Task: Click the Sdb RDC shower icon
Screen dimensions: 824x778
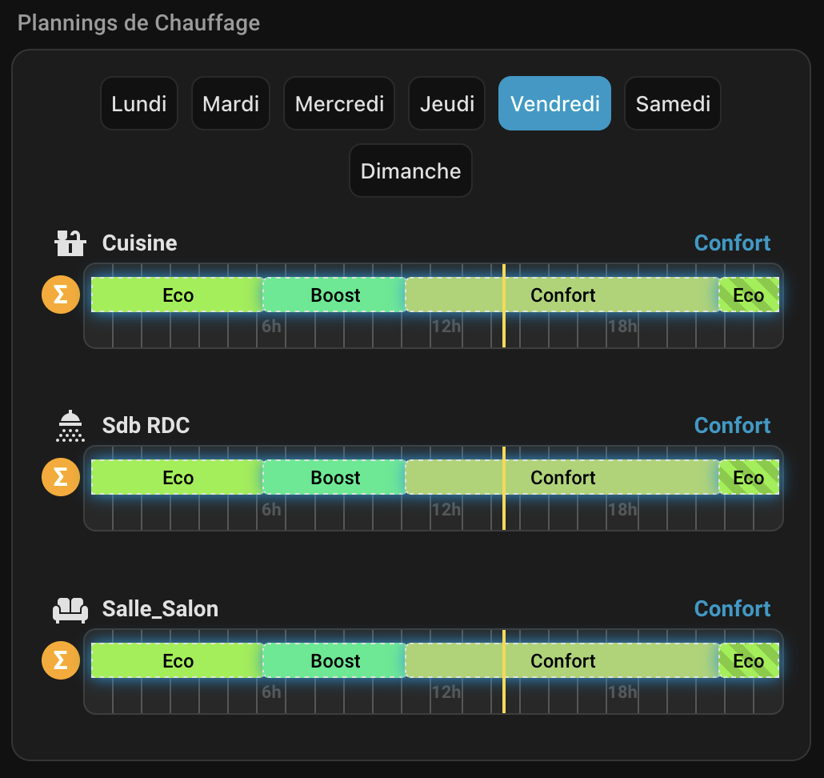Action: (x=70, y=426)
